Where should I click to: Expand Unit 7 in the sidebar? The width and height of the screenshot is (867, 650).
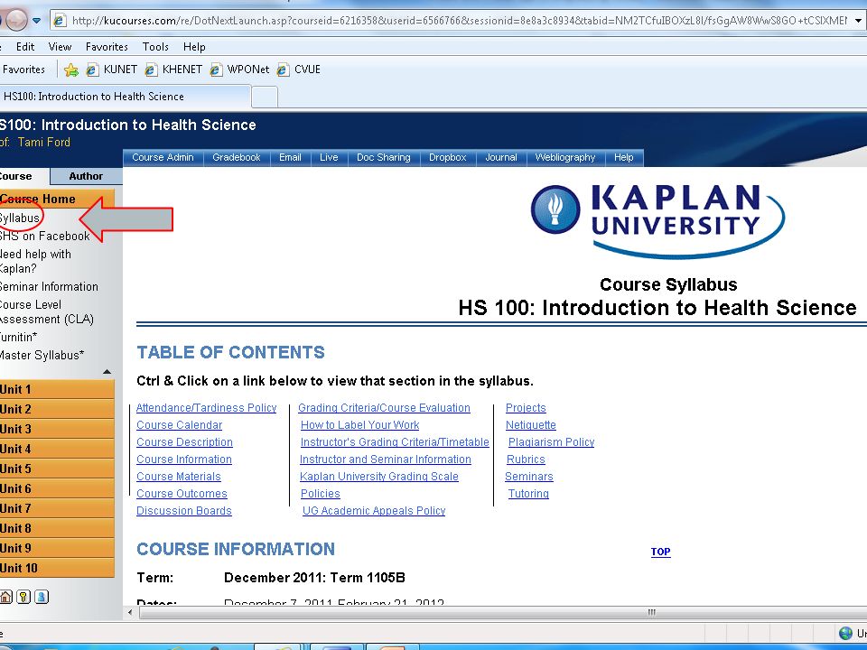click(x=57, y=508)
